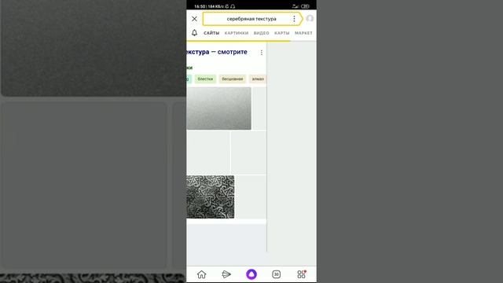
Task: Open the ornate swirl-pattern texture thumbnail
Action: (211, 197)
